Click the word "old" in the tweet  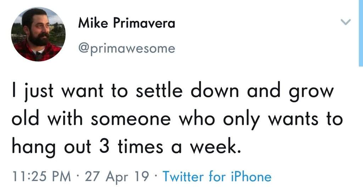tap(25, 119)
